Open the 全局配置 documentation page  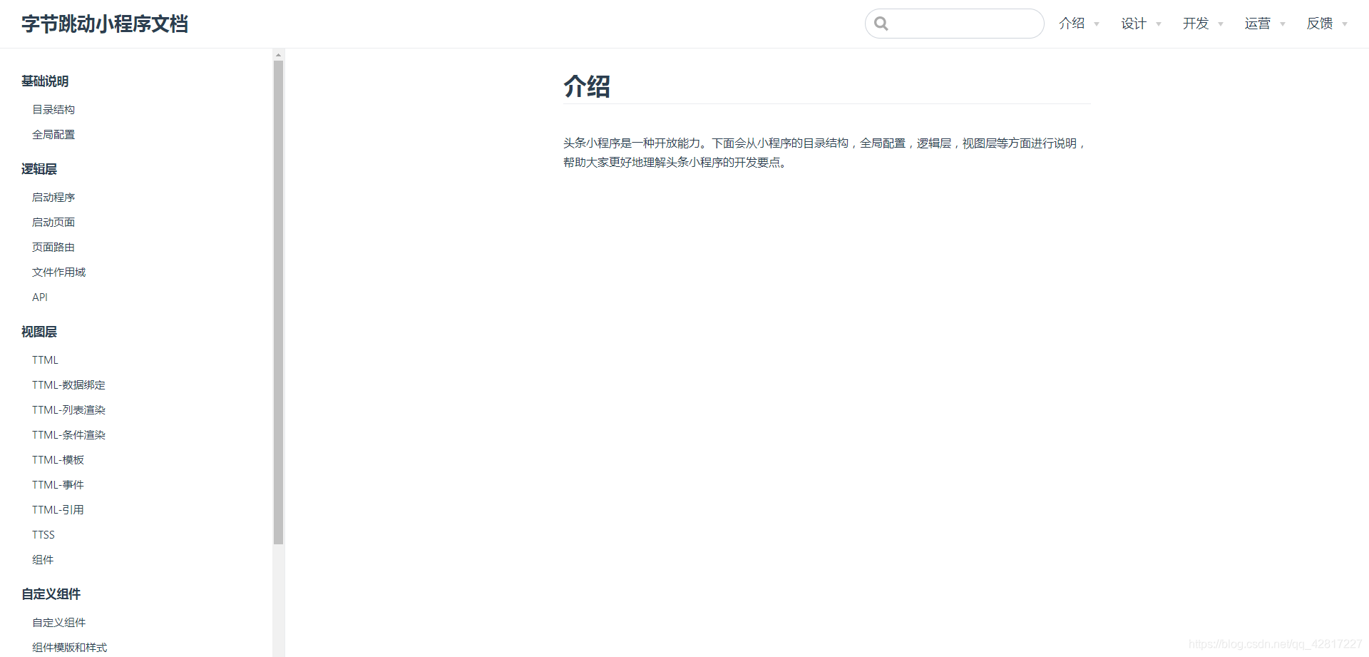[53, 133]
